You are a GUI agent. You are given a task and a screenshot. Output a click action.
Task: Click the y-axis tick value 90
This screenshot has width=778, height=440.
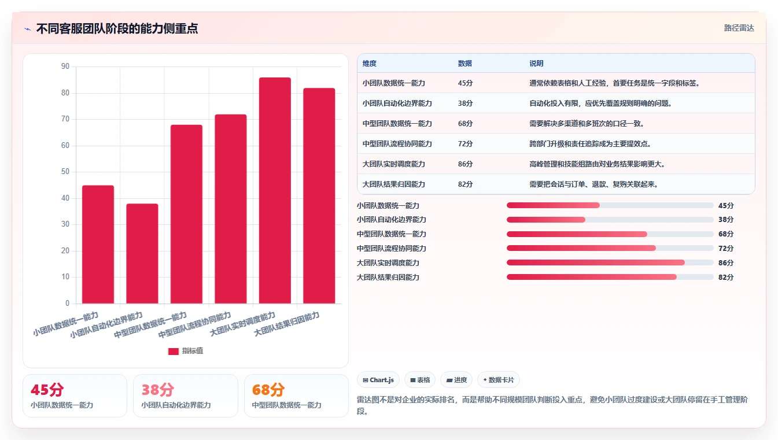tap(65, 66)
